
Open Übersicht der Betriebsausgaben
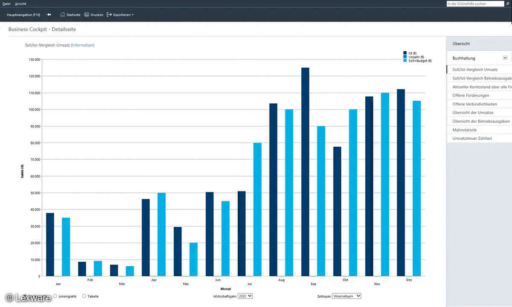tap(479, 121)
